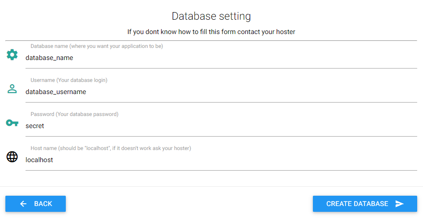Image resolution: width=423 pixels, height=219 pixels.
Task: Click the left arrow icon in Back button
Action: click(24, 204)
